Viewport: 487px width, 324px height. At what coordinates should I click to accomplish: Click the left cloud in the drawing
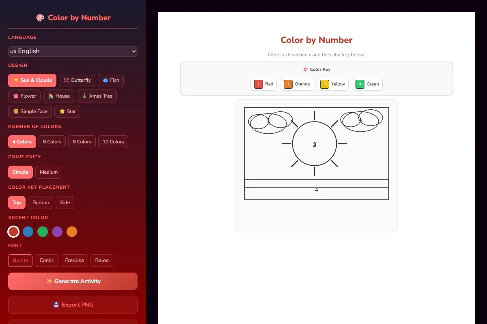click(x=270, y=123)
